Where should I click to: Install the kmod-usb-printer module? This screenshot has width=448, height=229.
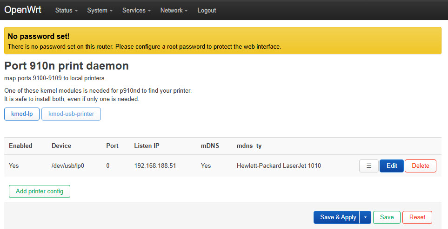[71, 114]
